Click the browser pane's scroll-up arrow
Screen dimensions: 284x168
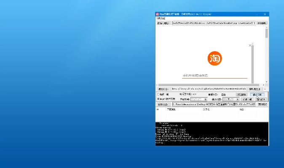266,27
